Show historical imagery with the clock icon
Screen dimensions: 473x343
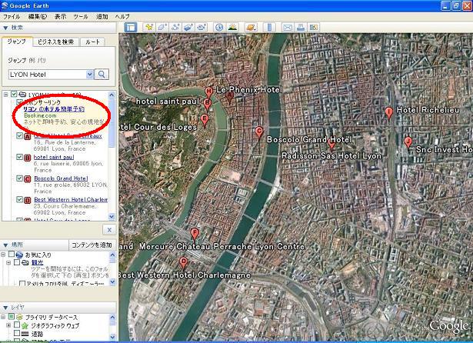click(219, 28)
